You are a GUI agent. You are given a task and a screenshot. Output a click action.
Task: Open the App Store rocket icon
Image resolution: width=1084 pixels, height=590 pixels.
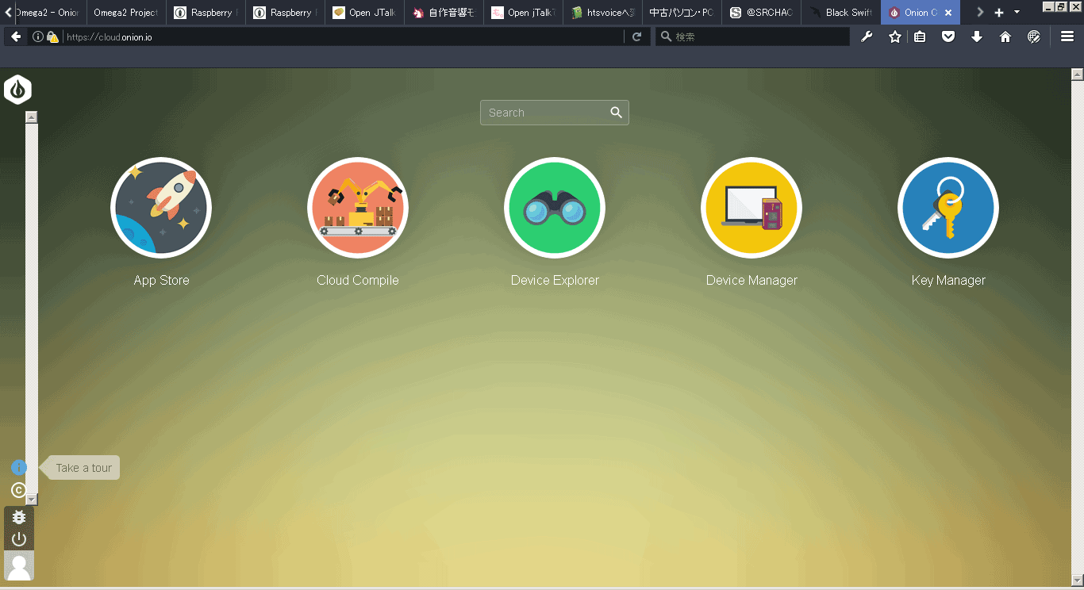pos(161,208)
